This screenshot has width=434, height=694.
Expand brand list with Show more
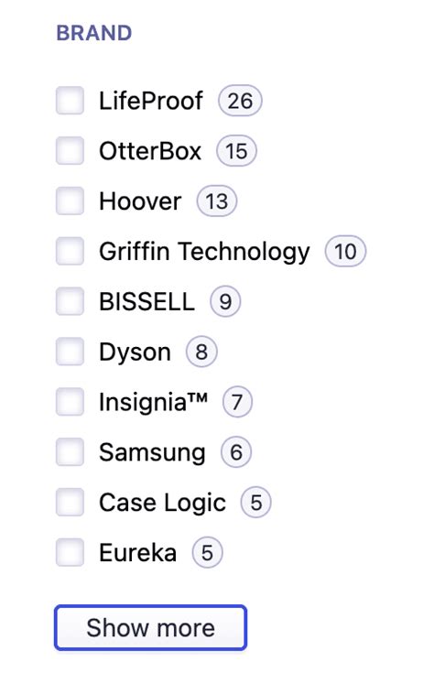click(150, 627)
